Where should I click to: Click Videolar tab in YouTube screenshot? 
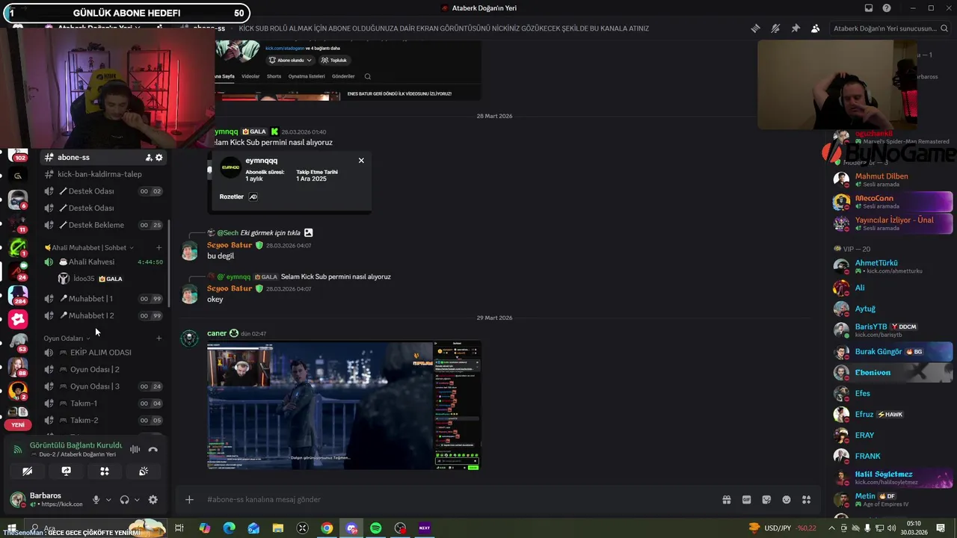[x=250, y=76]
